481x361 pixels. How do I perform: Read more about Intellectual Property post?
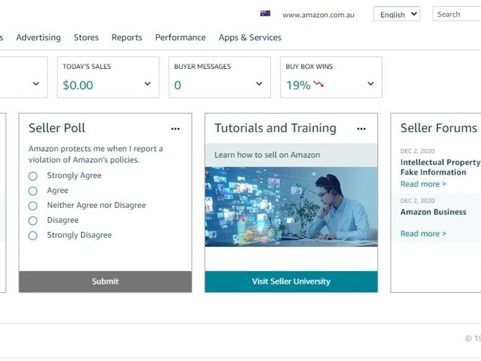pos(423,184)
